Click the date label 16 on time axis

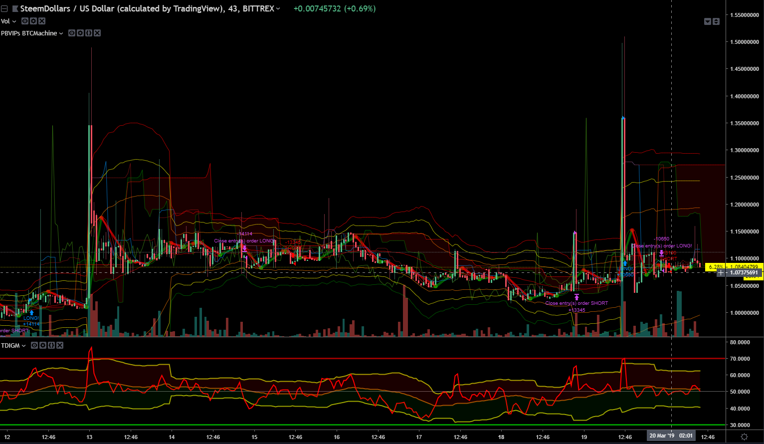[x=337, y=437]
